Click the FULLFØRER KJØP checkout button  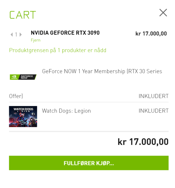tap(89, 163)
